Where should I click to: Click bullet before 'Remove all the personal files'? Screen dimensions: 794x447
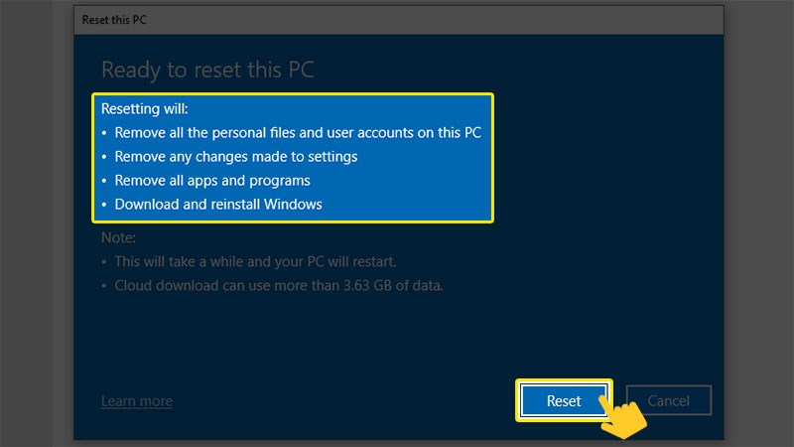click(104, 132)
